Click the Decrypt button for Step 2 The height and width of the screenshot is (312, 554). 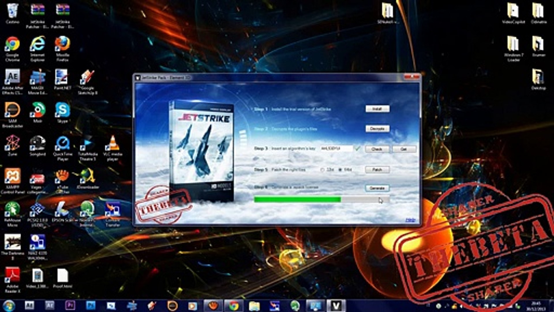[x=377, y=129]
